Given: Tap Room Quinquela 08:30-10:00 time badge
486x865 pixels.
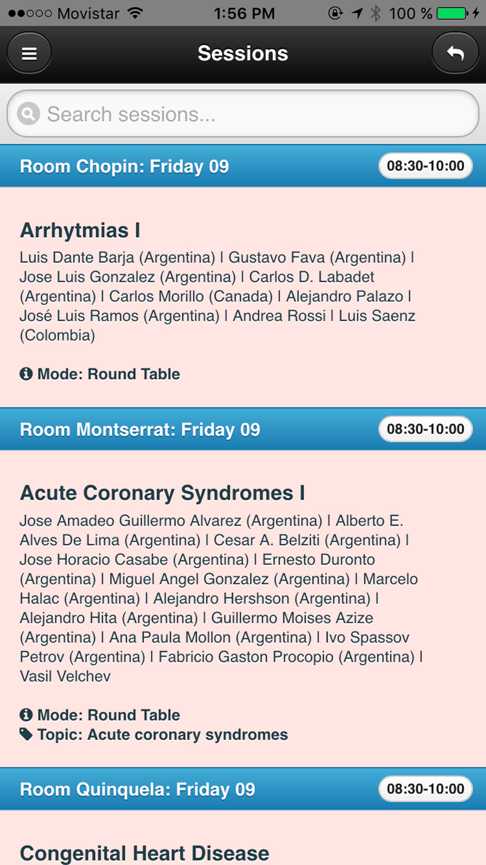Looking at the screenshot, I should (x=425, y=789).
